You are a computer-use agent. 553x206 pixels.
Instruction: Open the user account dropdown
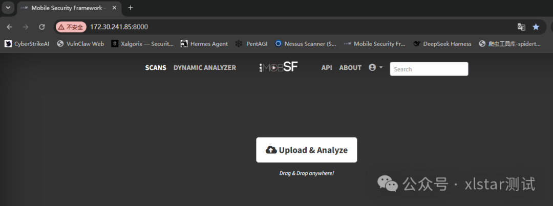(x=375, y=67)
